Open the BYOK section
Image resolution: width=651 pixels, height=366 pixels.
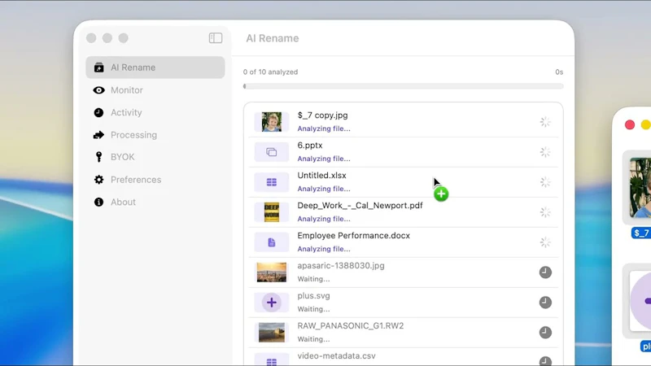tap(155, 157)
